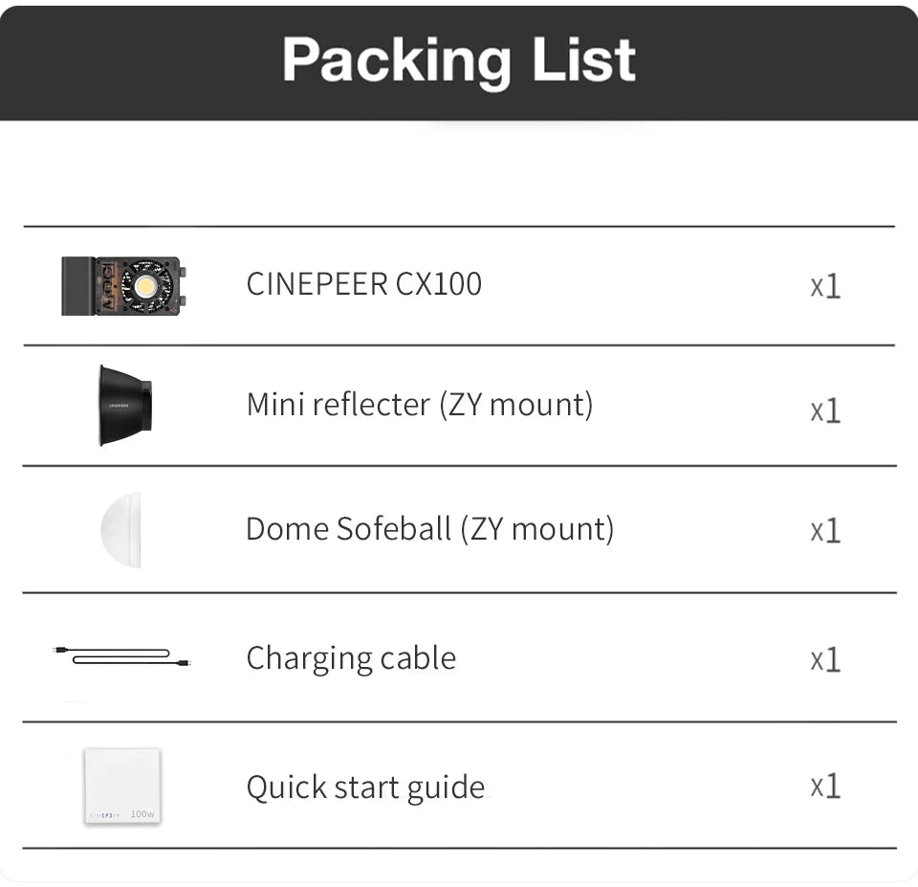Select the x1 quantity for Quick start guide
This screenshot has height=887, width=918.
point(825,786)
